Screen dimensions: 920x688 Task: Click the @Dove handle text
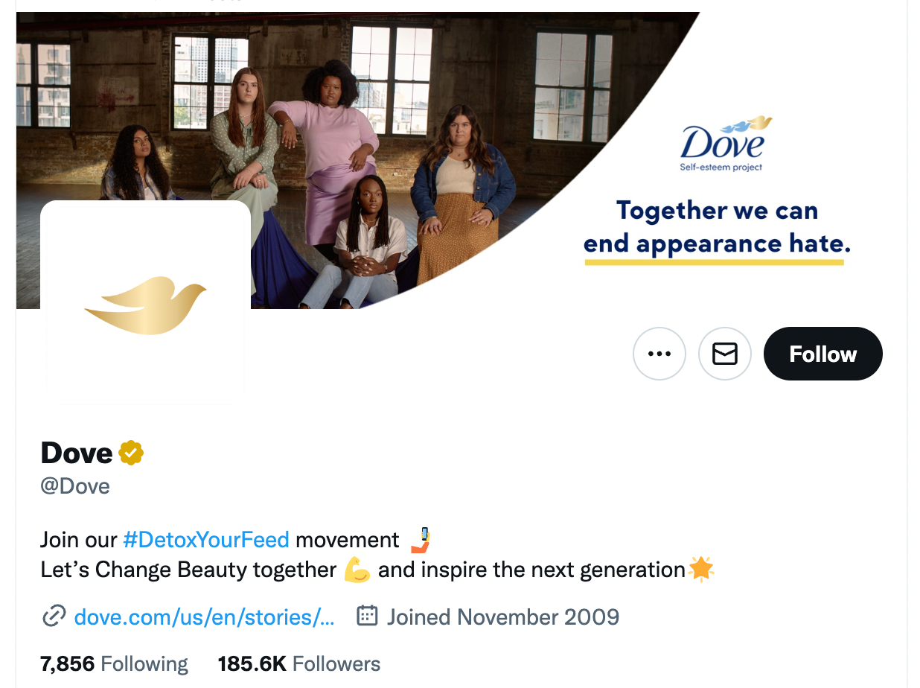[x=75, y=486]
